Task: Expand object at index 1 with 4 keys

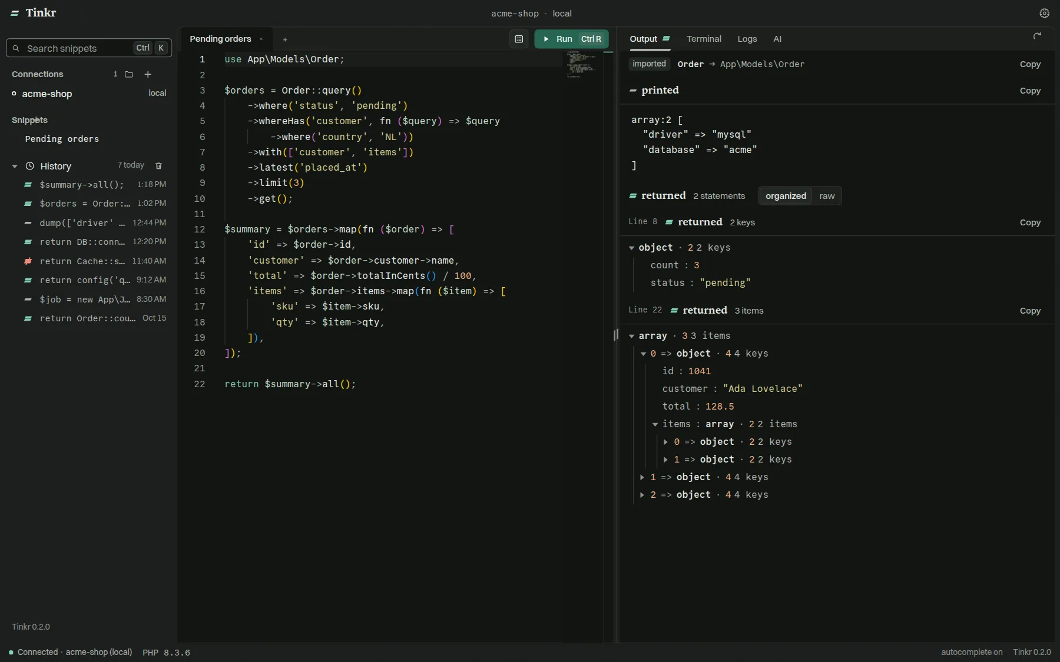Action: tap(642, 477)
